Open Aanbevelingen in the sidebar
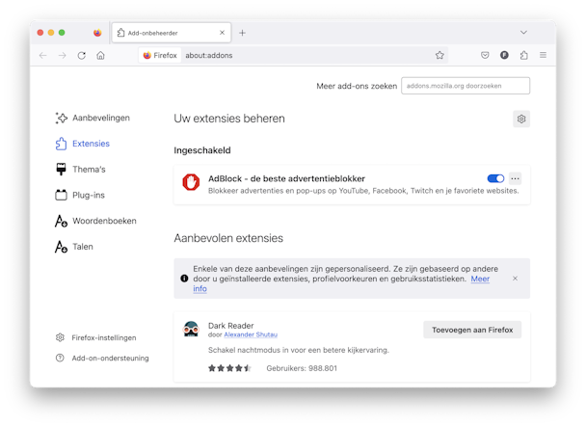The image size is (586, 427). click(93, 118)
